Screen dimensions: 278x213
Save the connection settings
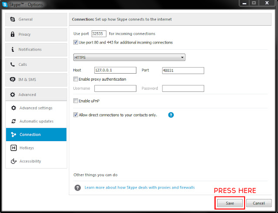click(230, 203)
